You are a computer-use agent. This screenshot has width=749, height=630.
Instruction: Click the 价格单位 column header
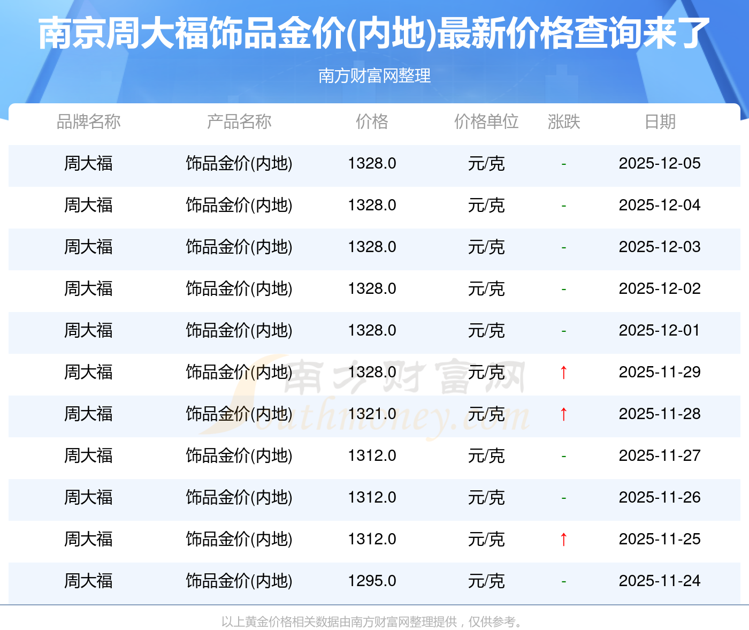click(486, 122)
